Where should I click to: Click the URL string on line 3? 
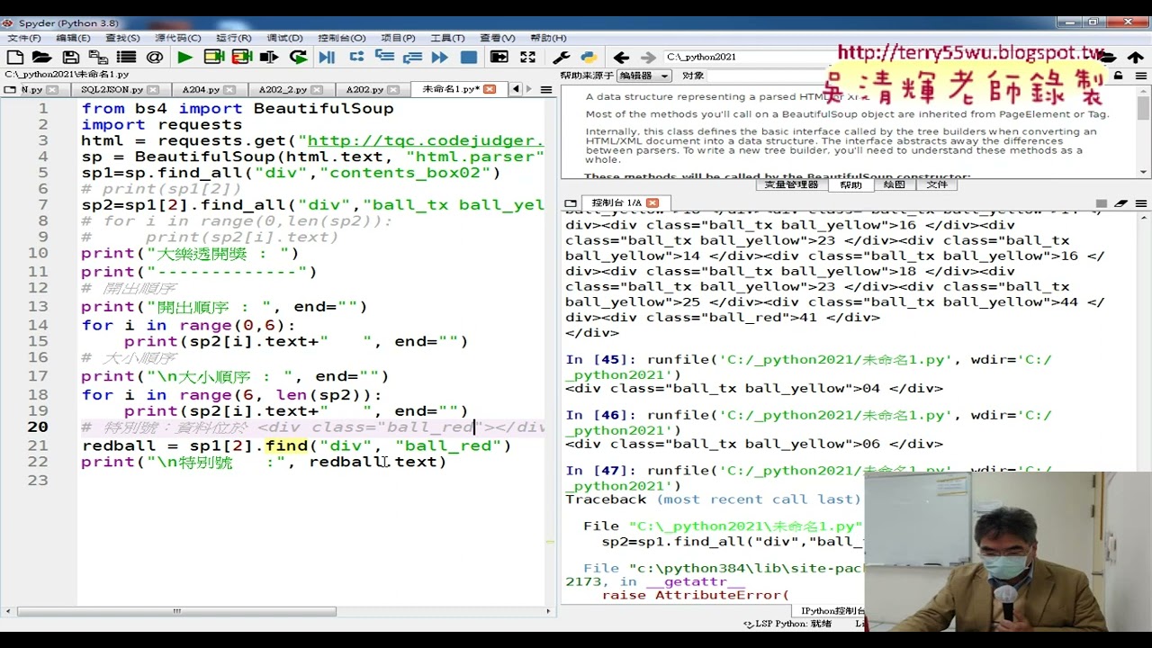pyautogui.click(x=426, y=141)
